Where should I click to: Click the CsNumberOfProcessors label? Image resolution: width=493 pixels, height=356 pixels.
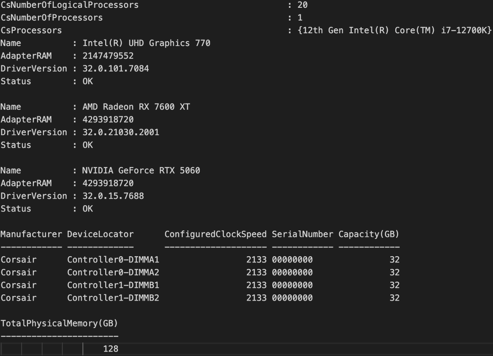click(52, 18)
